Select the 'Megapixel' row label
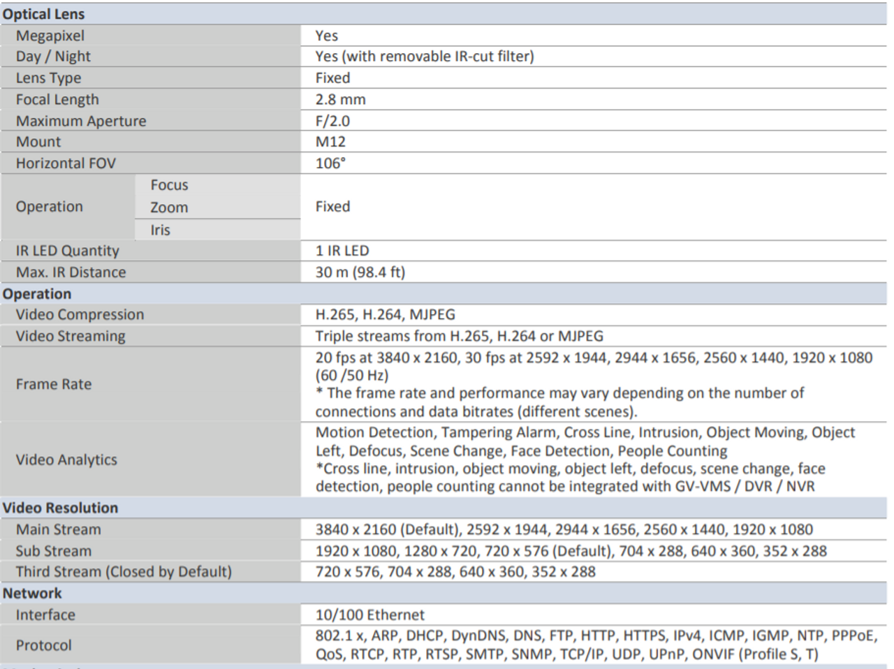The height and width of the screenshot is (669, 894). point(50,36)
